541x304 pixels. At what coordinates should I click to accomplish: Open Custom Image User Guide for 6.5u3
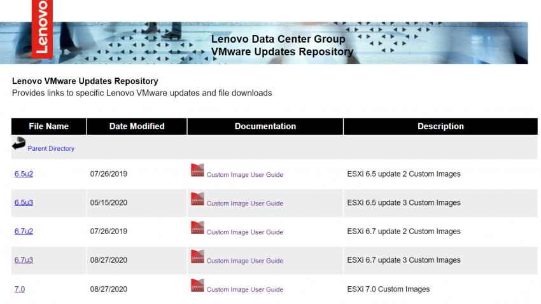coord(245,204)
